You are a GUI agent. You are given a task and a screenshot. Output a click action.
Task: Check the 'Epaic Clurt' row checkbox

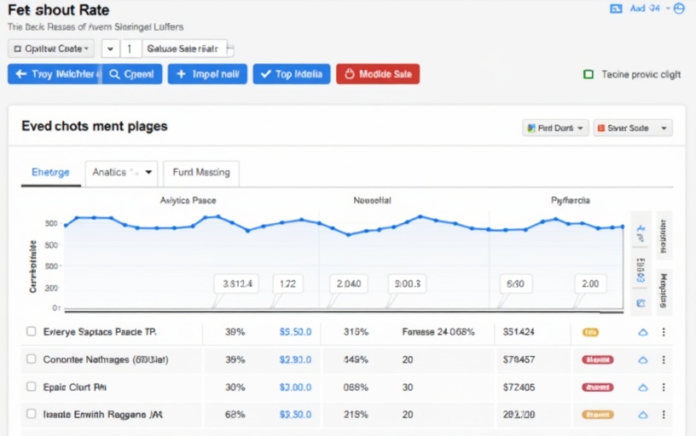pos(31,387)
